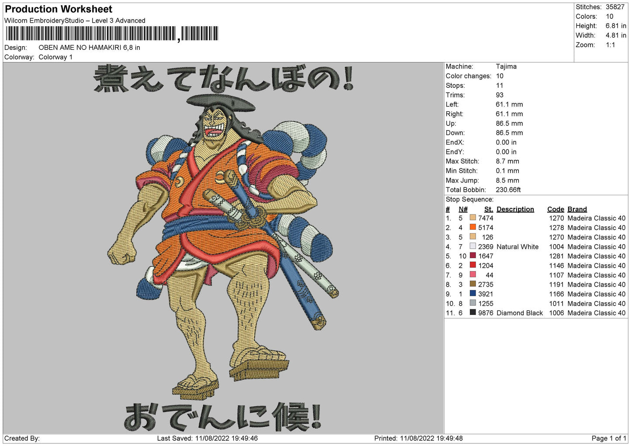Click the gray swatch for thread 1255

tap(472, 304)
